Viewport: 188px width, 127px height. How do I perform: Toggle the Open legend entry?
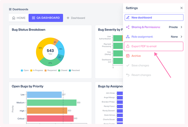pyautogui.click(x=25, y=70)
